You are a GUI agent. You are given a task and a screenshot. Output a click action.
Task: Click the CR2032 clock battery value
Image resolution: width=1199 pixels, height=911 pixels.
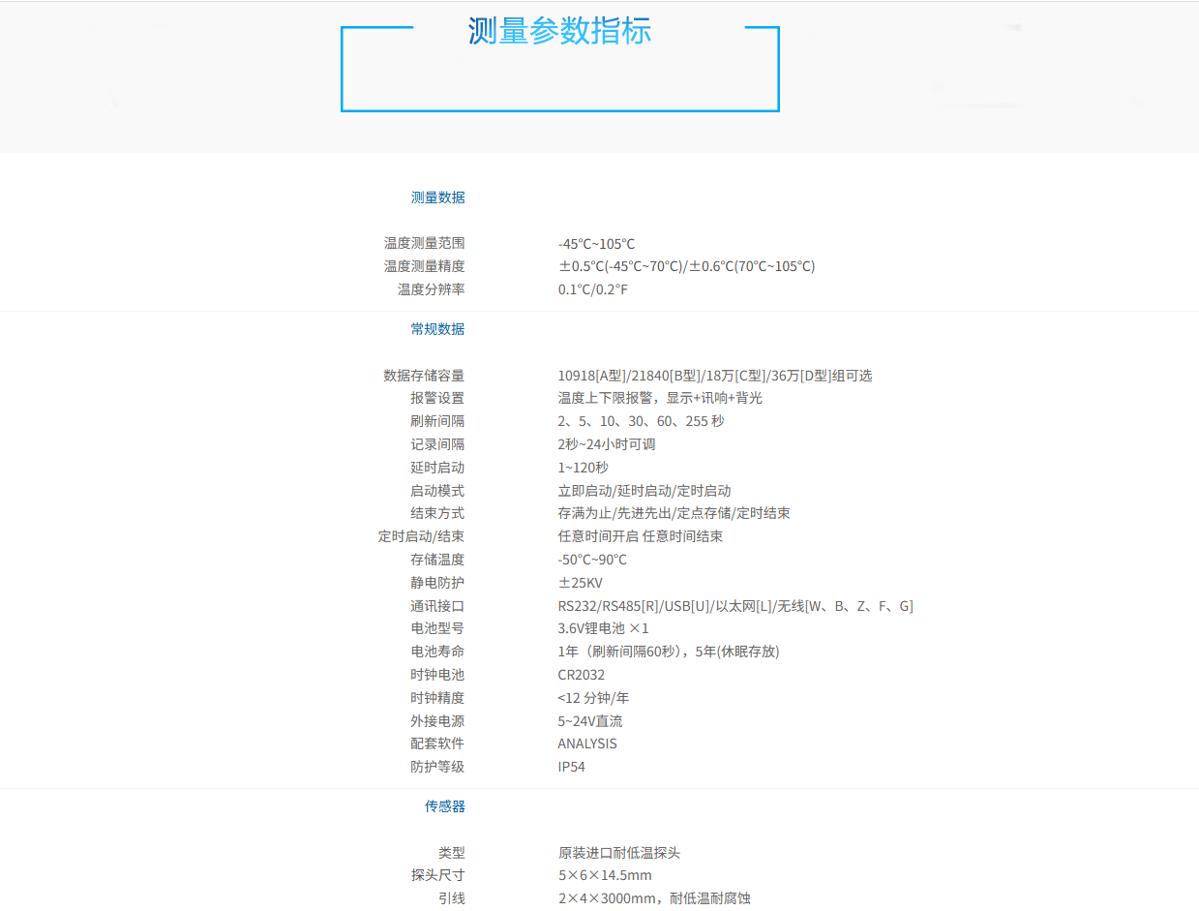pyautogui.click(x=581, y=675)
